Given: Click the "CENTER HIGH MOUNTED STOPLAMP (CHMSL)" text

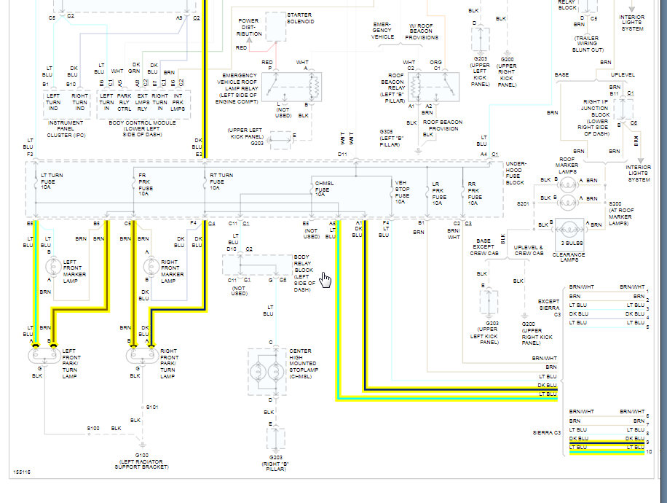Looking at the screenshot, I should tap(302, 364).
